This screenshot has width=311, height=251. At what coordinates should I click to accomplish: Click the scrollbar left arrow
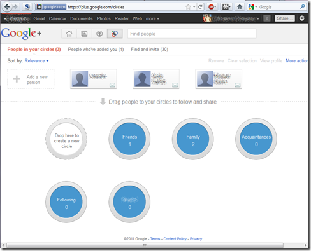pos(3,245)
